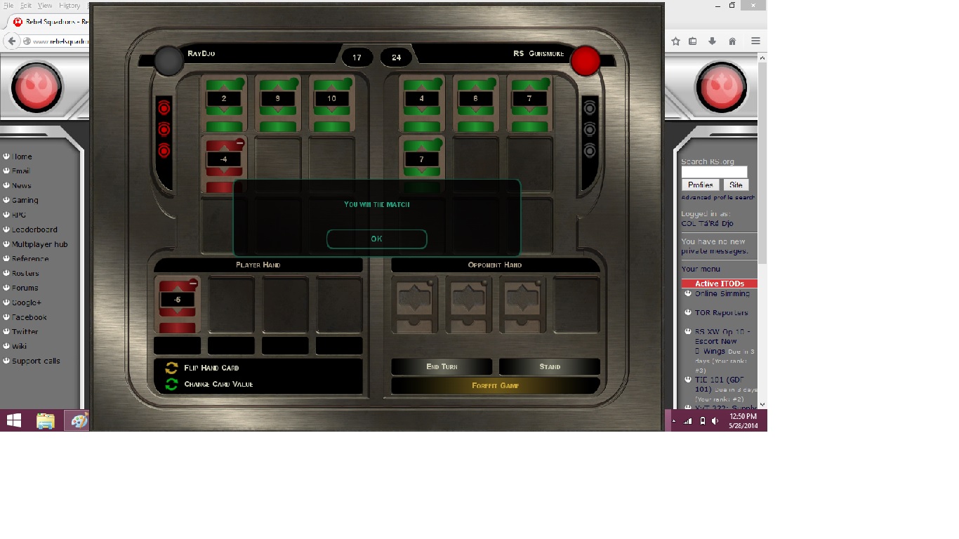Click the Search RS.org text field
This screenshot has height=539, width=959.
click(x=714, y=172)
